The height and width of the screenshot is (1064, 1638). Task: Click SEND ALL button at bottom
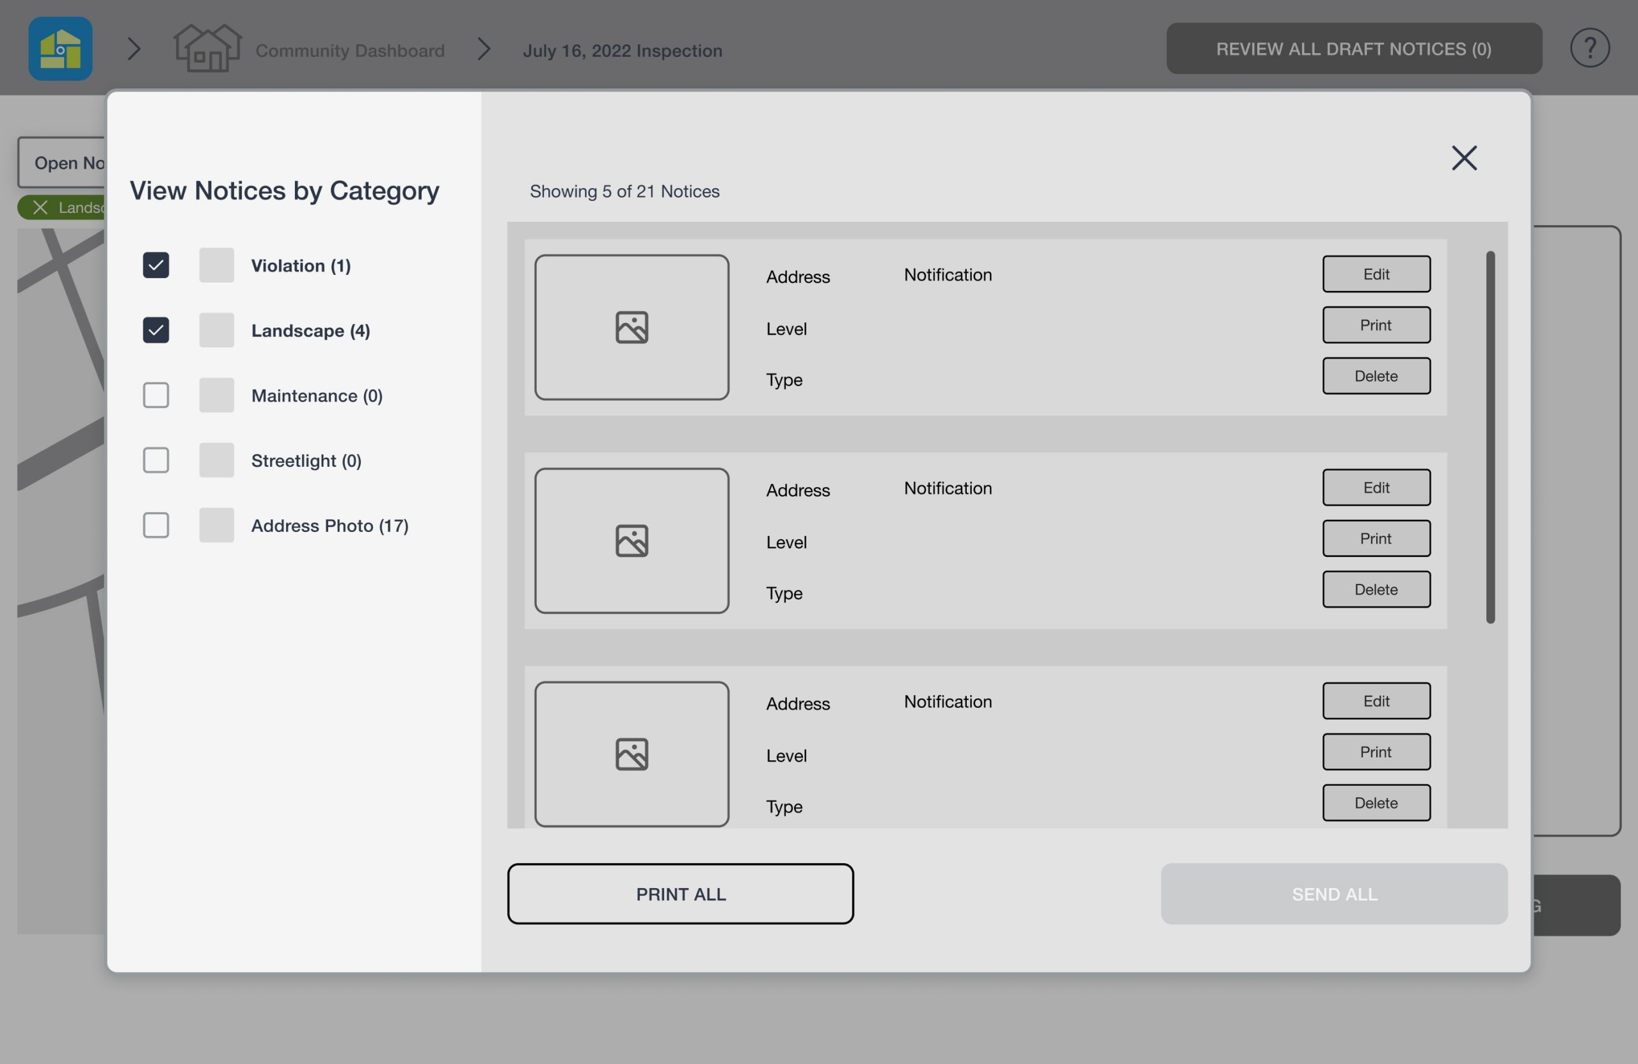click(x=1333, y=893)
